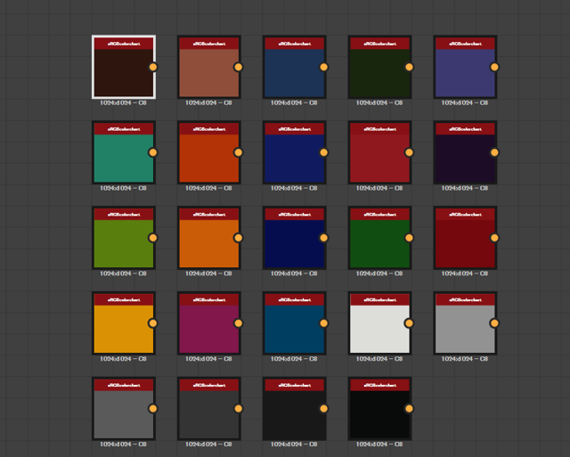Screen dimensions: 570x457
Task: Click the olive green node's output pin
Action: [152, 238]
